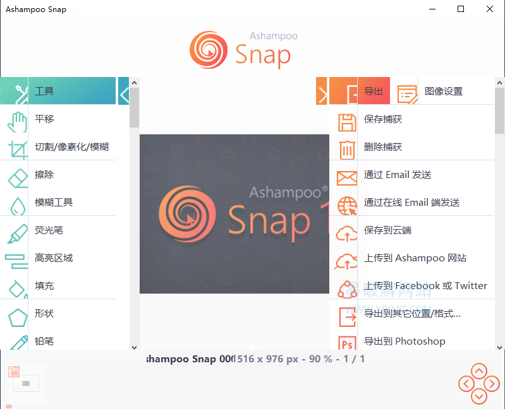
Task: Click the left tools panel scrollbar thumb
Action: (x=134, y=108)
